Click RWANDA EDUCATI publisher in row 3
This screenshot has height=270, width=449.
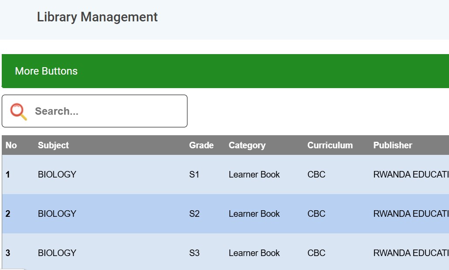tap(411, 253)
